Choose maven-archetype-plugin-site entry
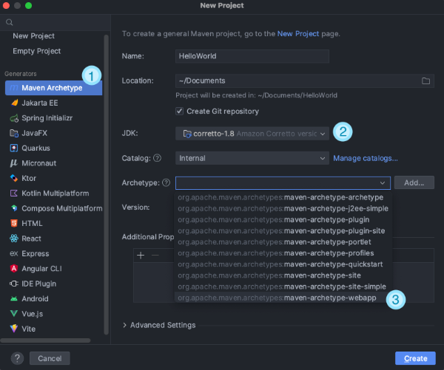Image resolution: width=444 pixels, height=370 pixels. [x=283, y=231]
